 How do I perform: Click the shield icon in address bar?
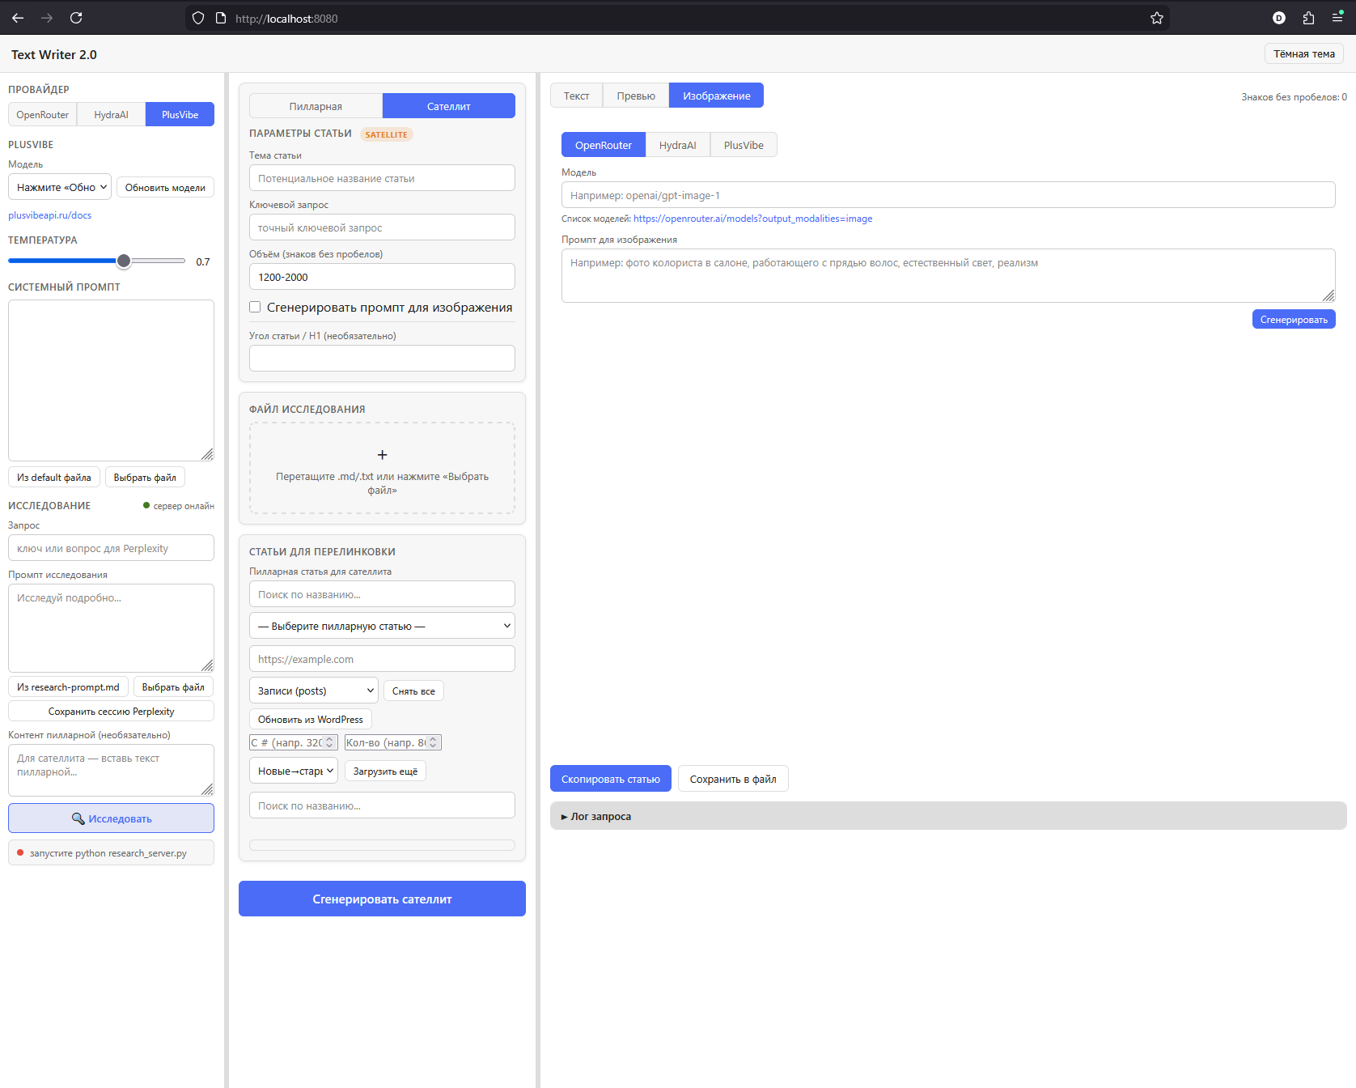(x=198, y=18)
